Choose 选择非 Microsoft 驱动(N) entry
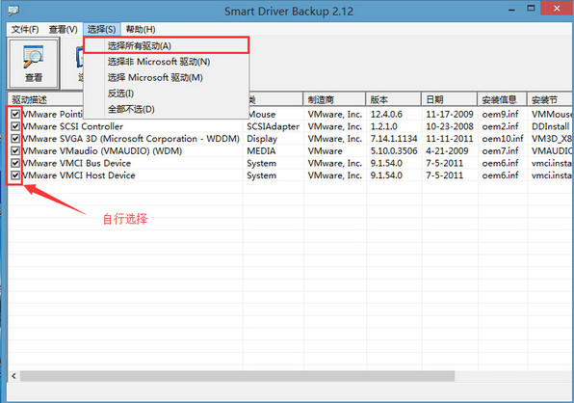Viewport: 574px width, 403px height. click(x=167, y=62)
